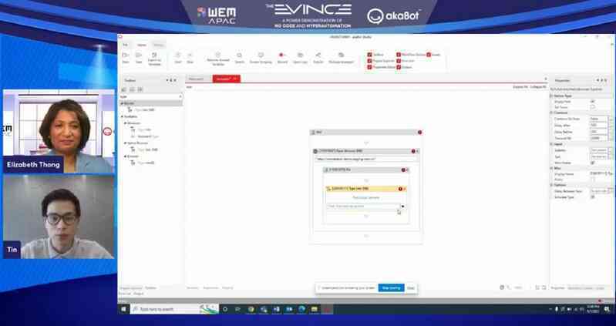616x326 pixels.
Task: Click the Open Logs icon
Action: [x=300, y=55]
